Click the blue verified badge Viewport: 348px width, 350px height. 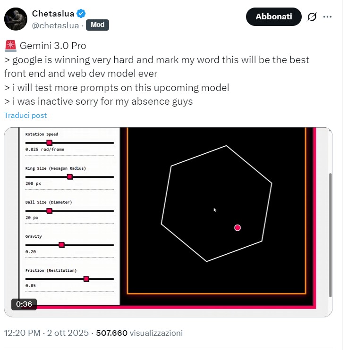pyautogui.click(x=81, y=13)
